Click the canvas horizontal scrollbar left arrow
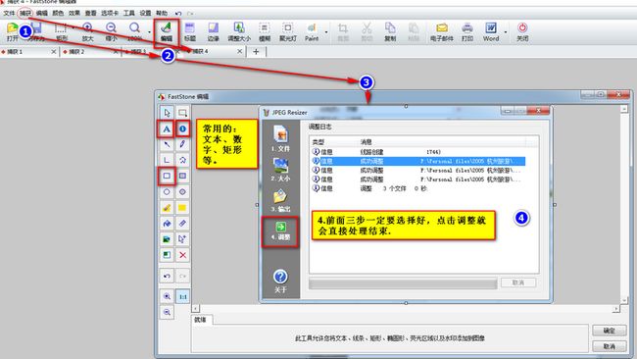 [195, 309]
